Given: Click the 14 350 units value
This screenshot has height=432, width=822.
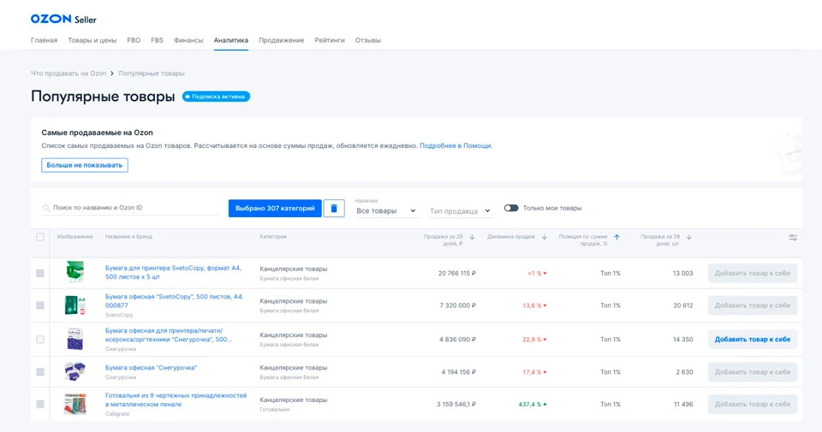Looking at the screenshot, I should [x=683, y=340].
